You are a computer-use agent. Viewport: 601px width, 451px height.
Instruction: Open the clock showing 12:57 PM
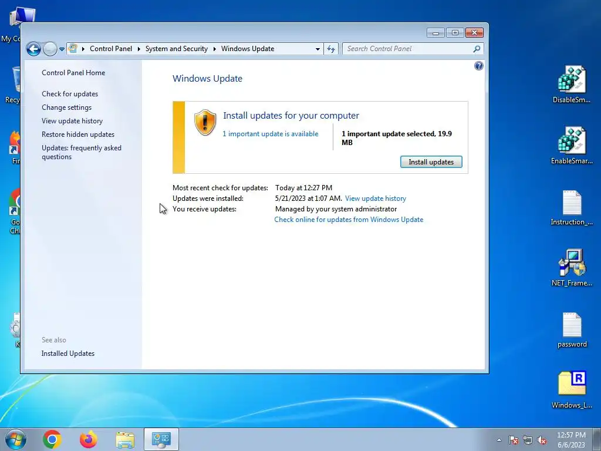(x=571, y=440)
